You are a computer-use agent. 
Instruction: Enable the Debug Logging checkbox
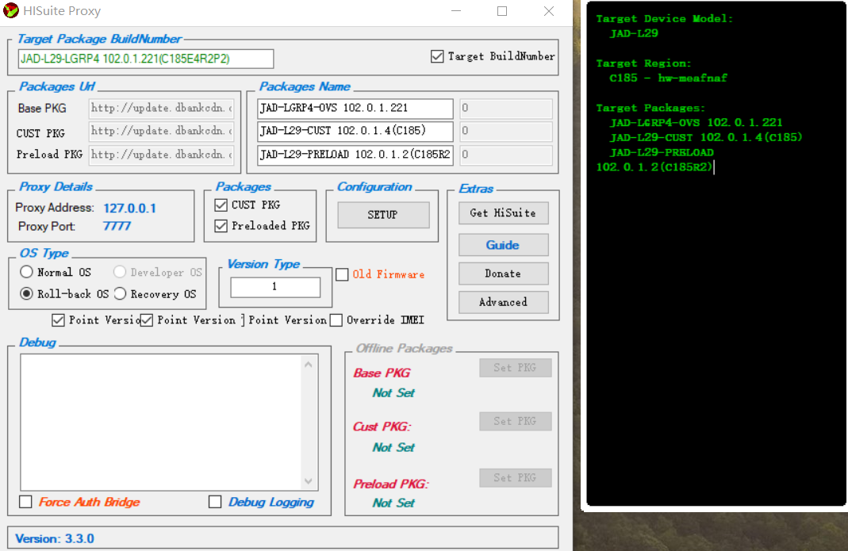pyautogui.click(x=215, y=502)
